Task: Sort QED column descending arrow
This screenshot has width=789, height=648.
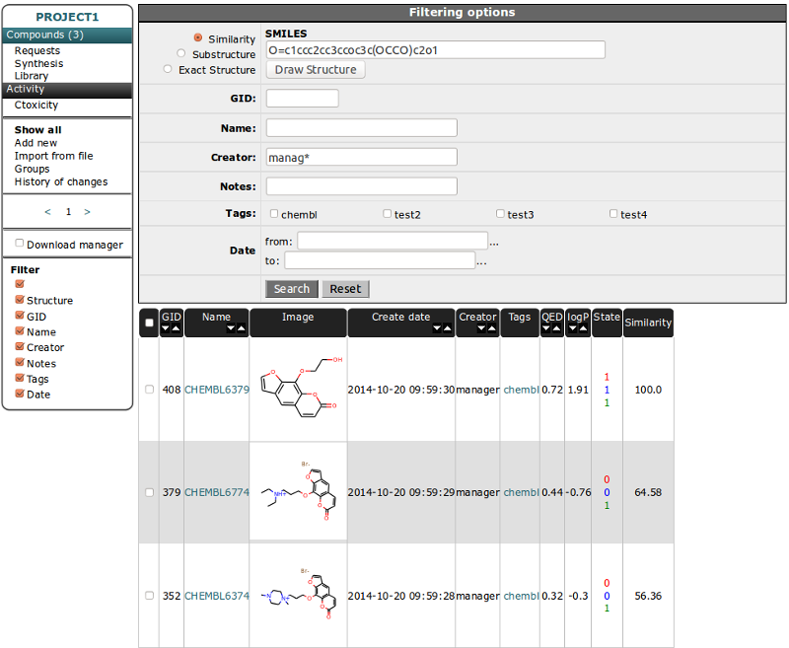Action: pyautogui.click(x=546, y=328)
